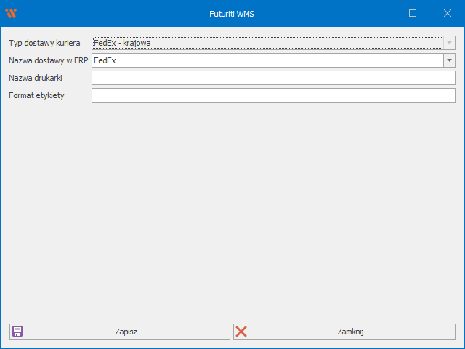
Task: Click the "Nazwa drukarki" label
Action: [36, 78]
